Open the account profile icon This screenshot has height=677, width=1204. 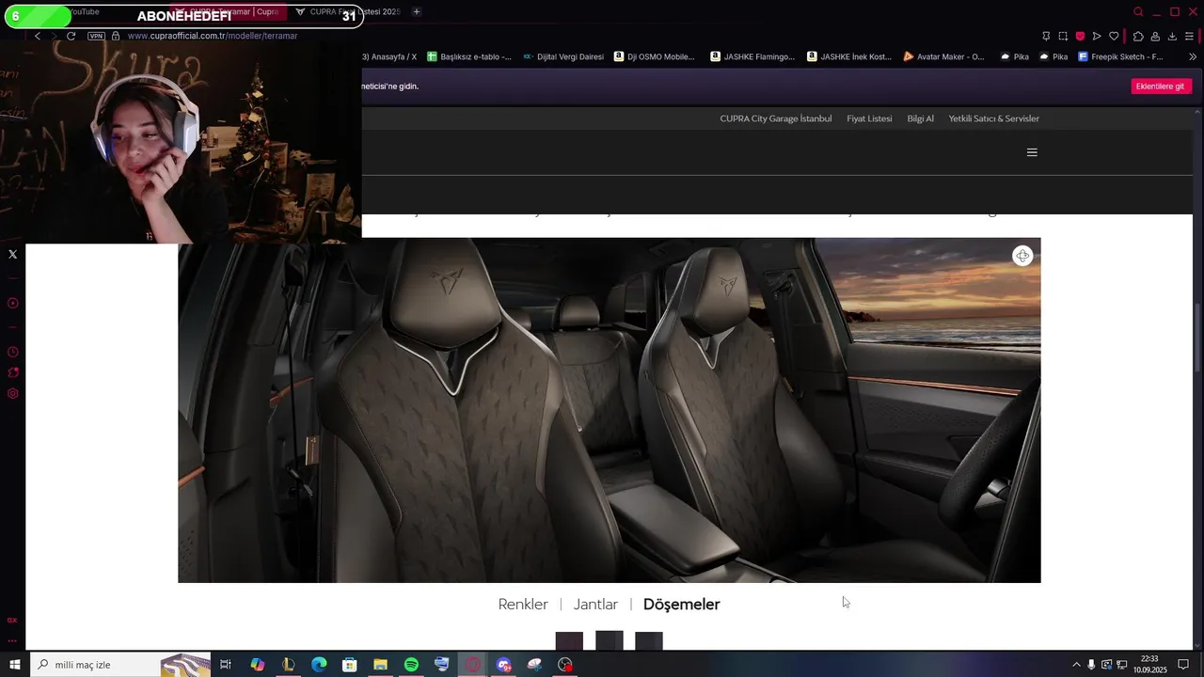click(x=1155, y=36)
